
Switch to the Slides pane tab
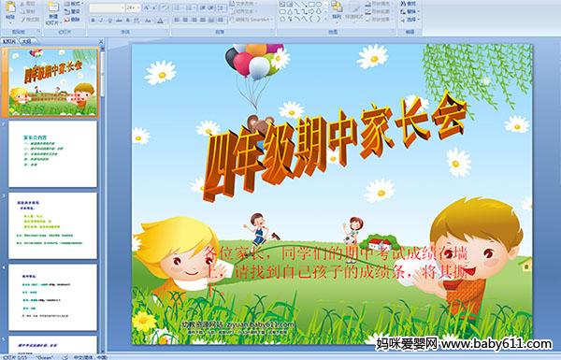click(x=9, y=41)
